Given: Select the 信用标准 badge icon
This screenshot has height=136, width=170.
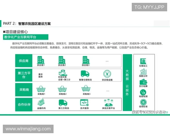Looking at the screenshot, I should tap(143, 102).
